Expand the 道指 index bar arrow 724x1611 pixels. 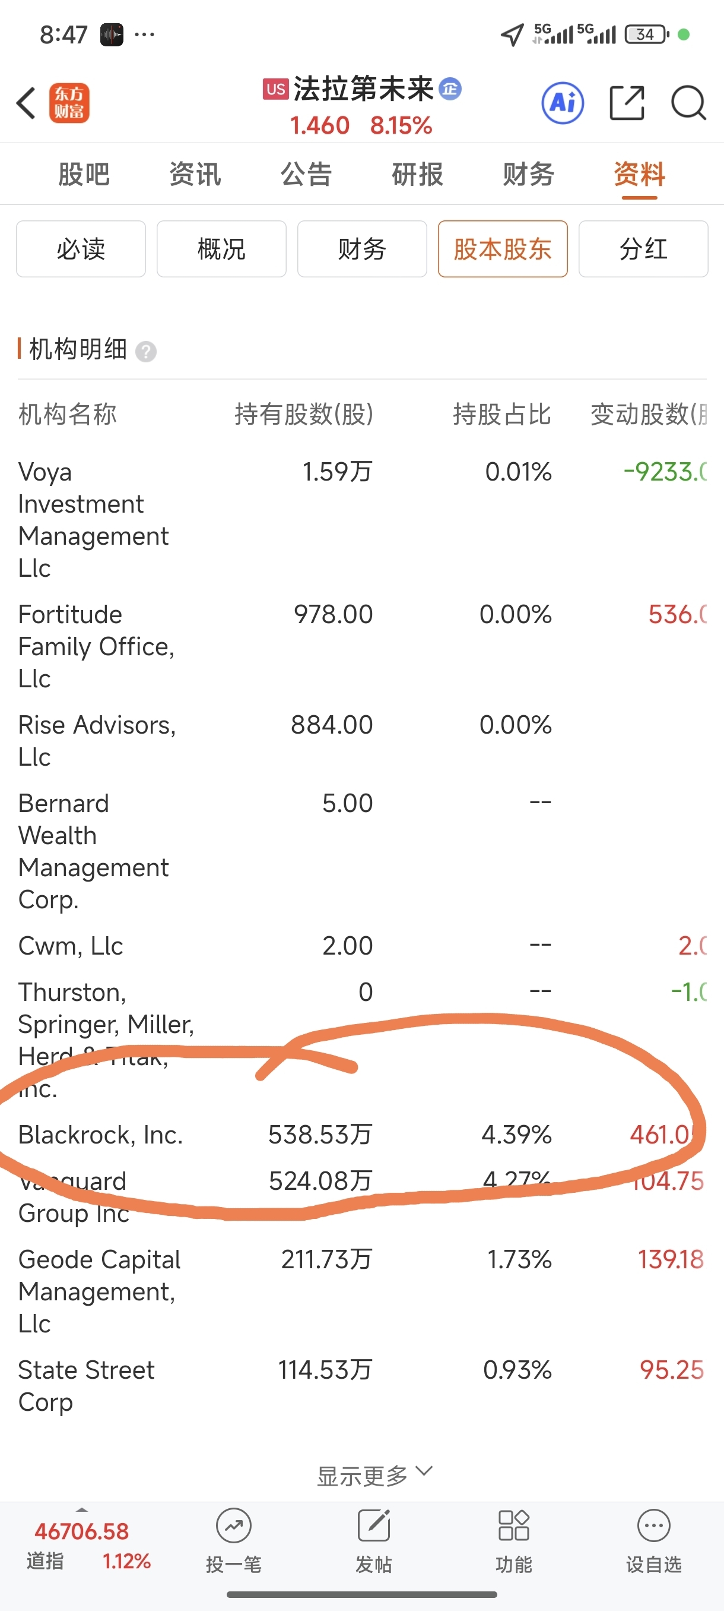[82, 1510]
